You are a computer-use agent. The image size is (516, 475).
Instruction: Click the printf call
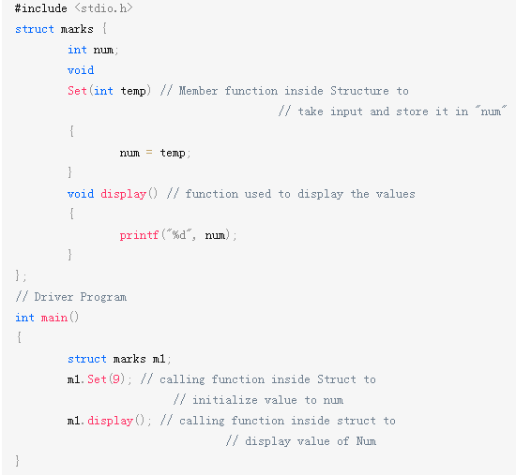(x=177, y=235)
